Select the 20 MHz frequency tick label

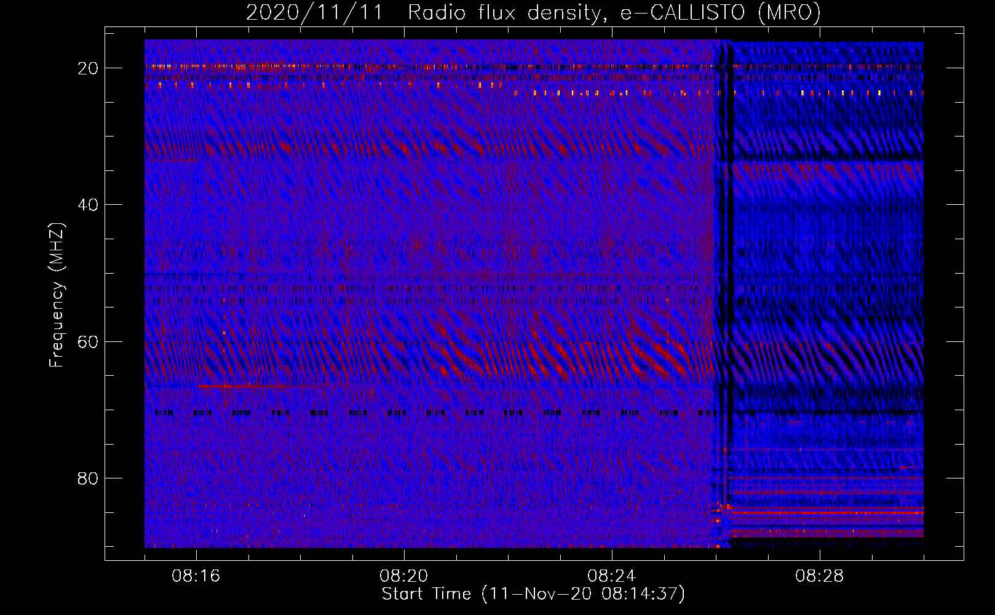[89, 68]
